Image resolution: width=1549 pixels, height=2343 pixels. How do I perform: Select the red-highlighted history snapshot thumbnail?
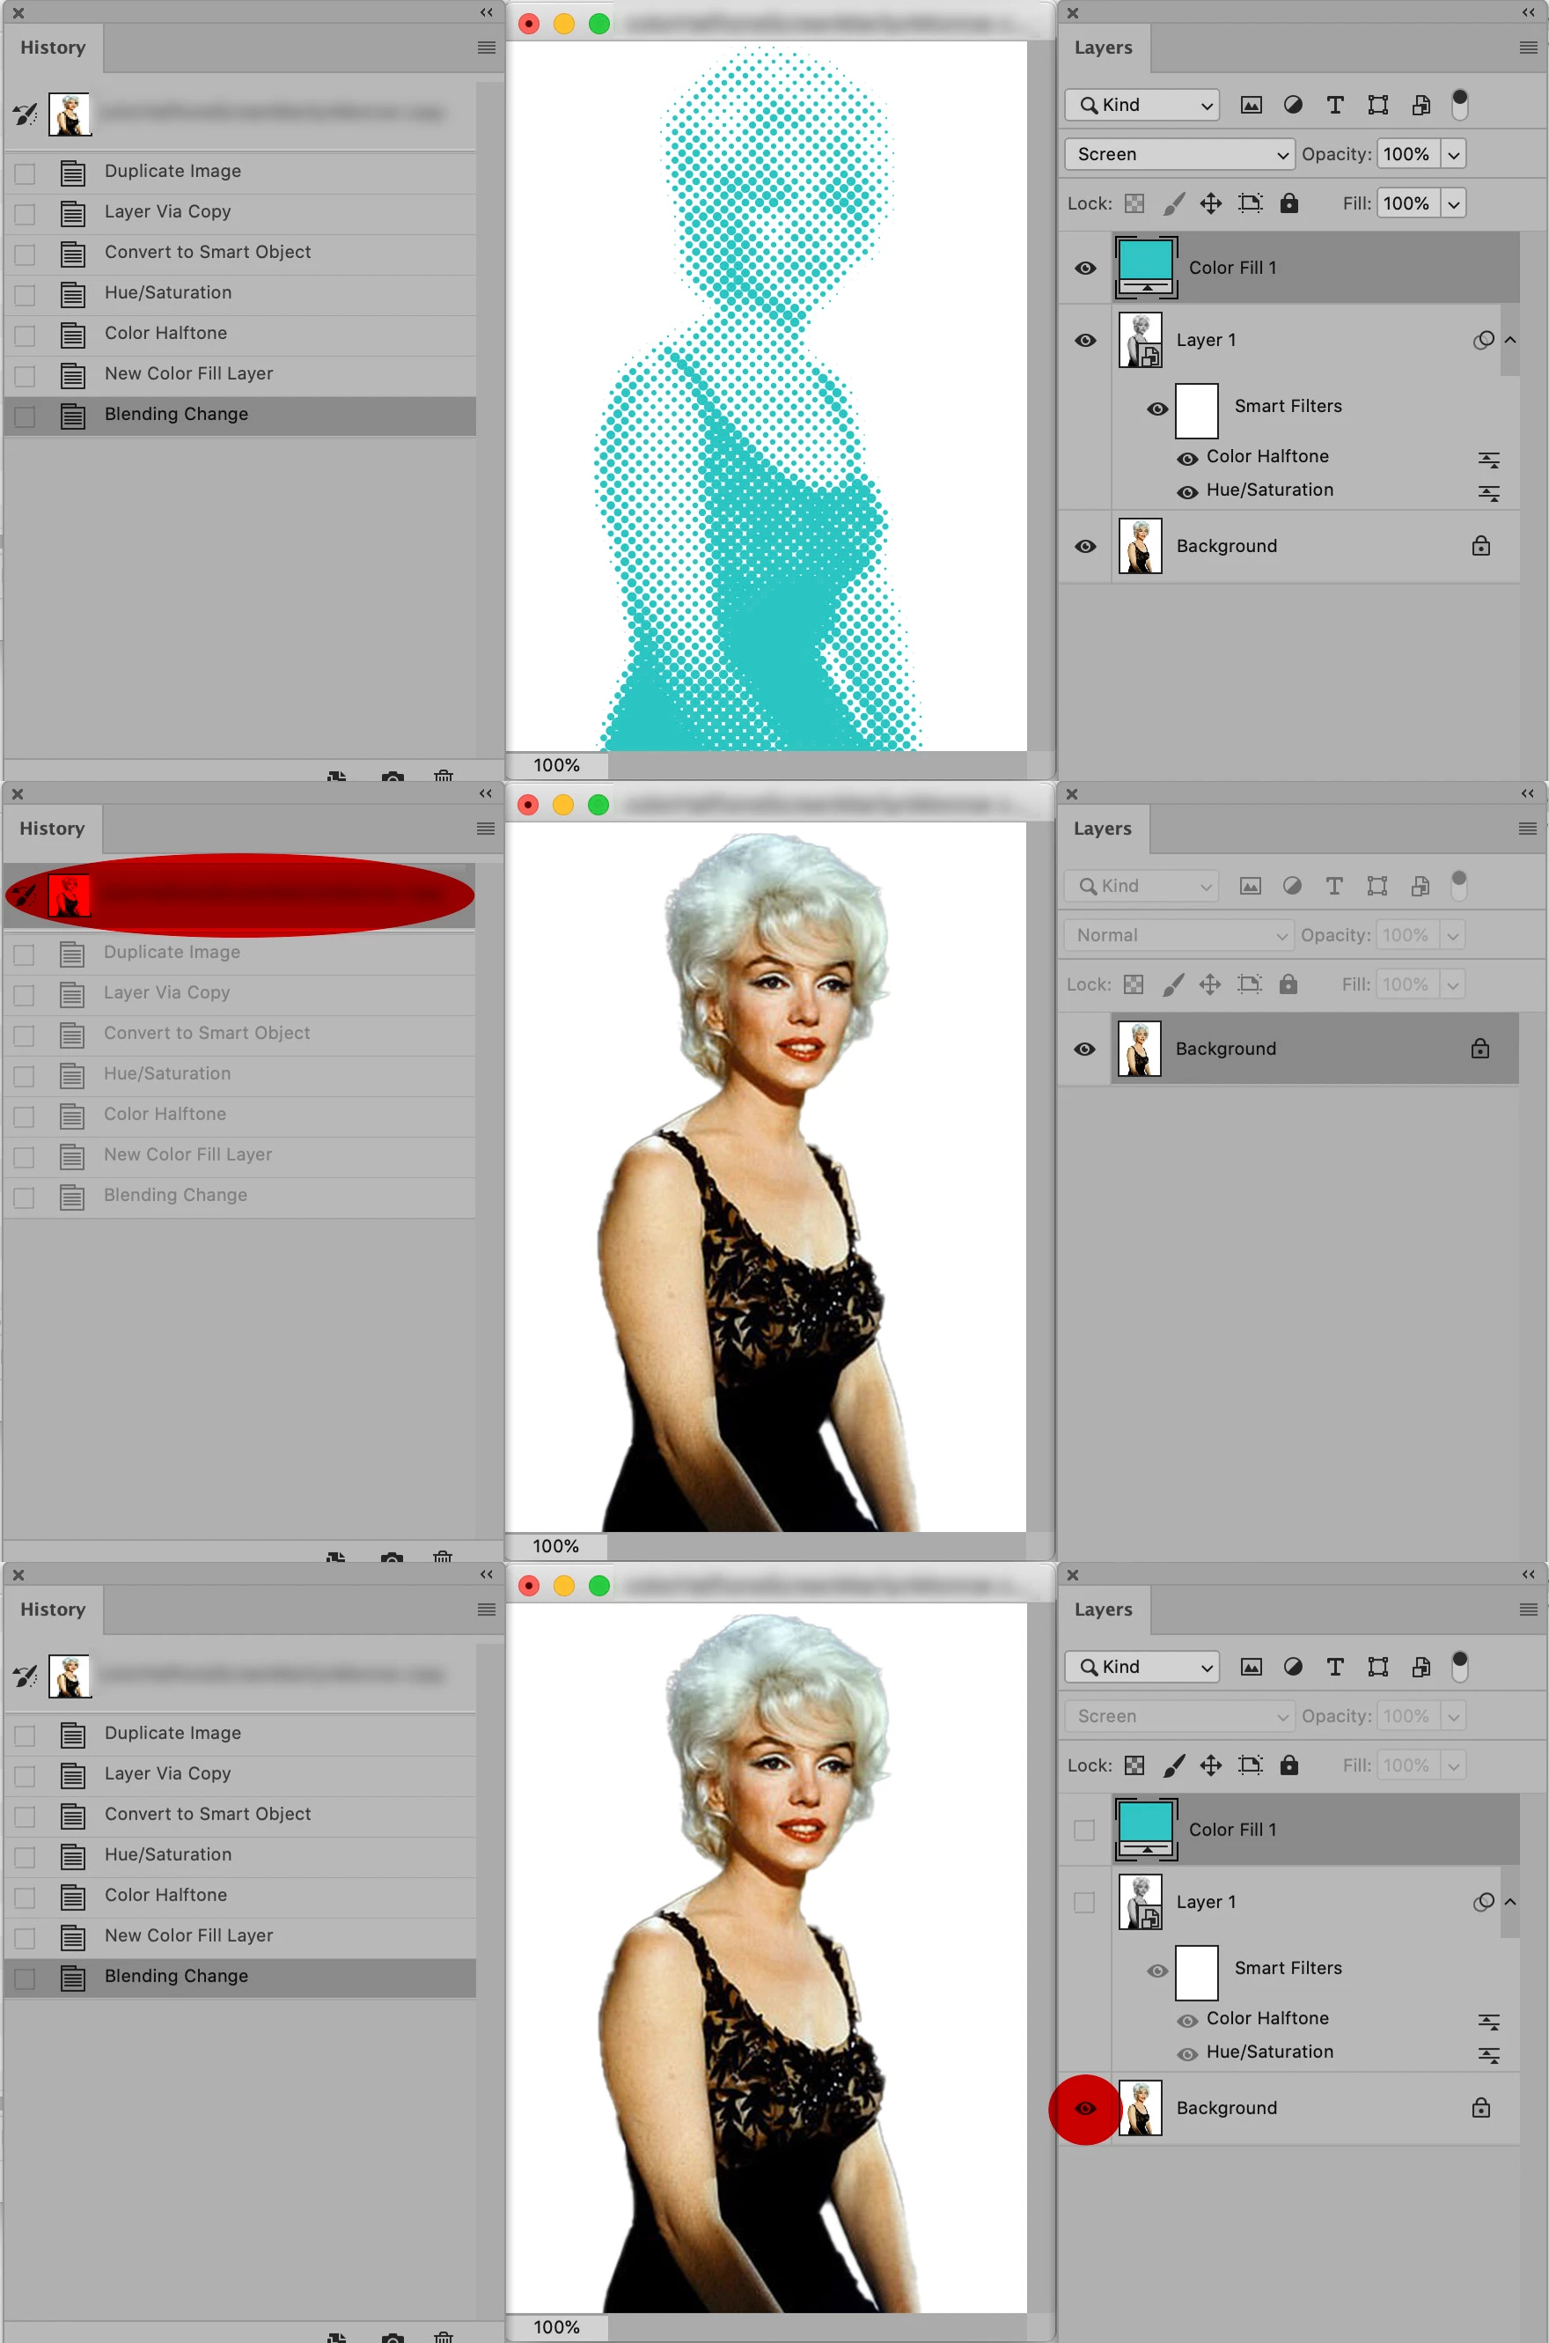[70, 895]
